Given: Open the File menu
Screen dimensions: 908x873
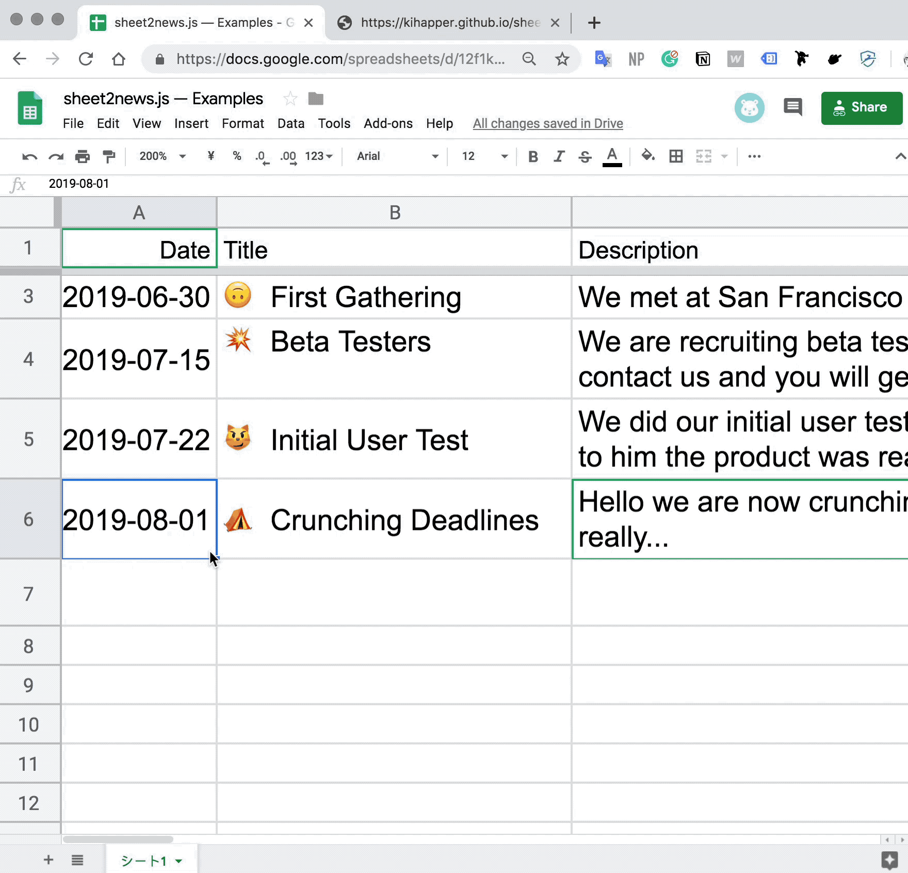Looking at the screenshot, I should coord(73,124).
